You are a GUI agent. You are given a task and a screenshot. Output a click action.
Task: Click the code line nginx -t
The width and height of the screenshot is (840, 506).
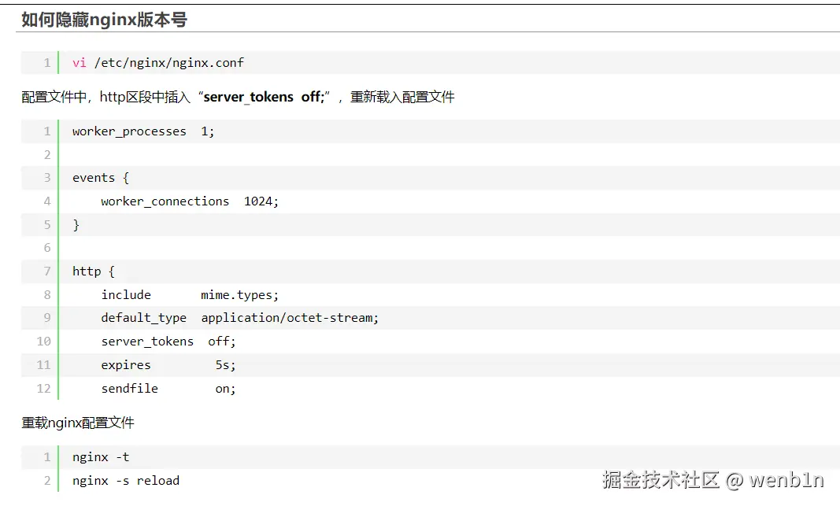pos(101,457)
